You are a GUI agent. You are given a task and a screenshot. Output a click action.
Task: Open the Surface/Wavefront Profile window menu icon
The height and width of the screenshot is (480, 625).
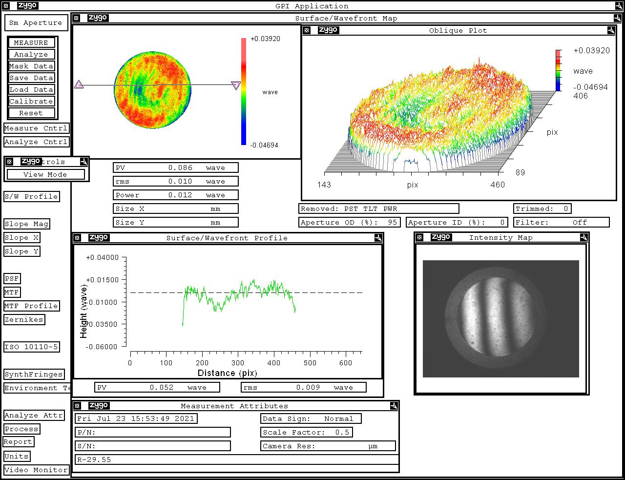[x=77, y=238]
